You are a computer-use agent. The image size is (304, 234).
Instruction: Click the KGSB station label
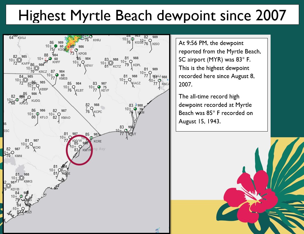tap(139, 42)
